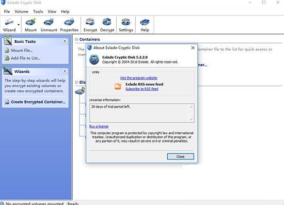Open the RSS feed orange icon
This screenshot has height=205, width=284.
point(118,87)
